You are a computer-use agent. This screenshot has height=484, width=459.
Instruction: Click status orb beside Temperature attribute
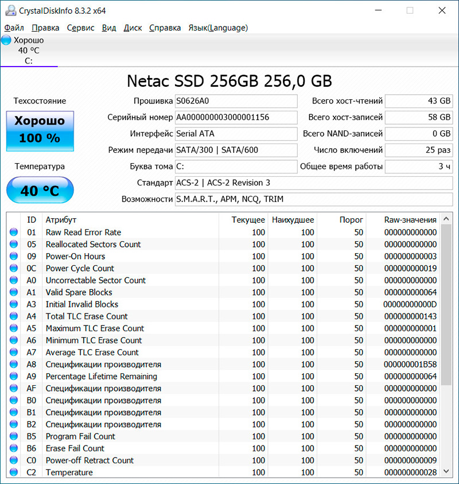click(x=14, y=473)
